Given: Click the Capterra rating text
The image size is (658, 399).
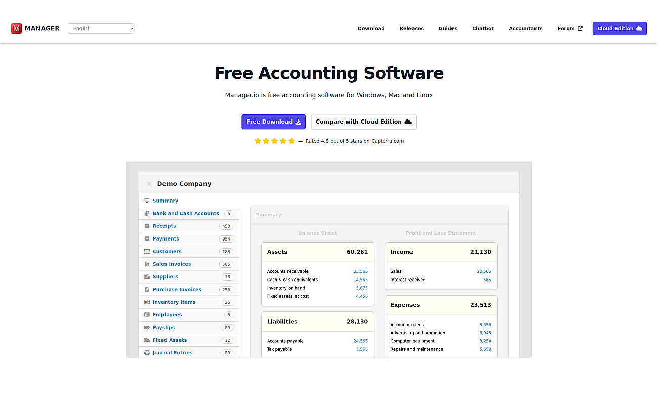Looking at the screenshot, I should pos(355,141).
